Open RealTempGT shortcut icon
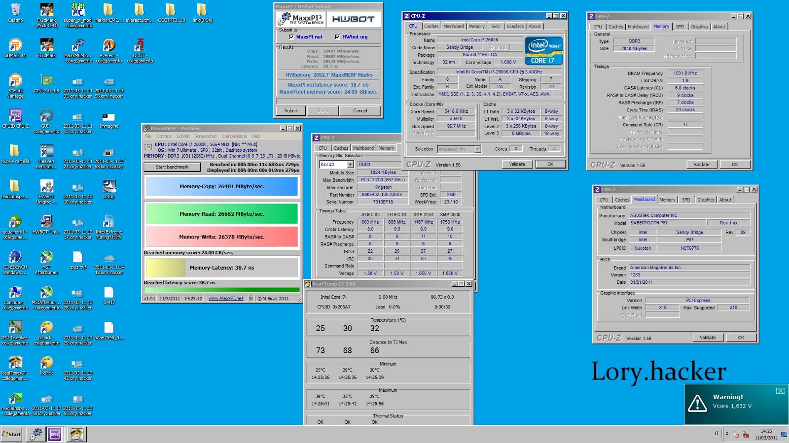The height and width of the screenshot is (443, 789). pyautogui.click(x=15, y=368)
